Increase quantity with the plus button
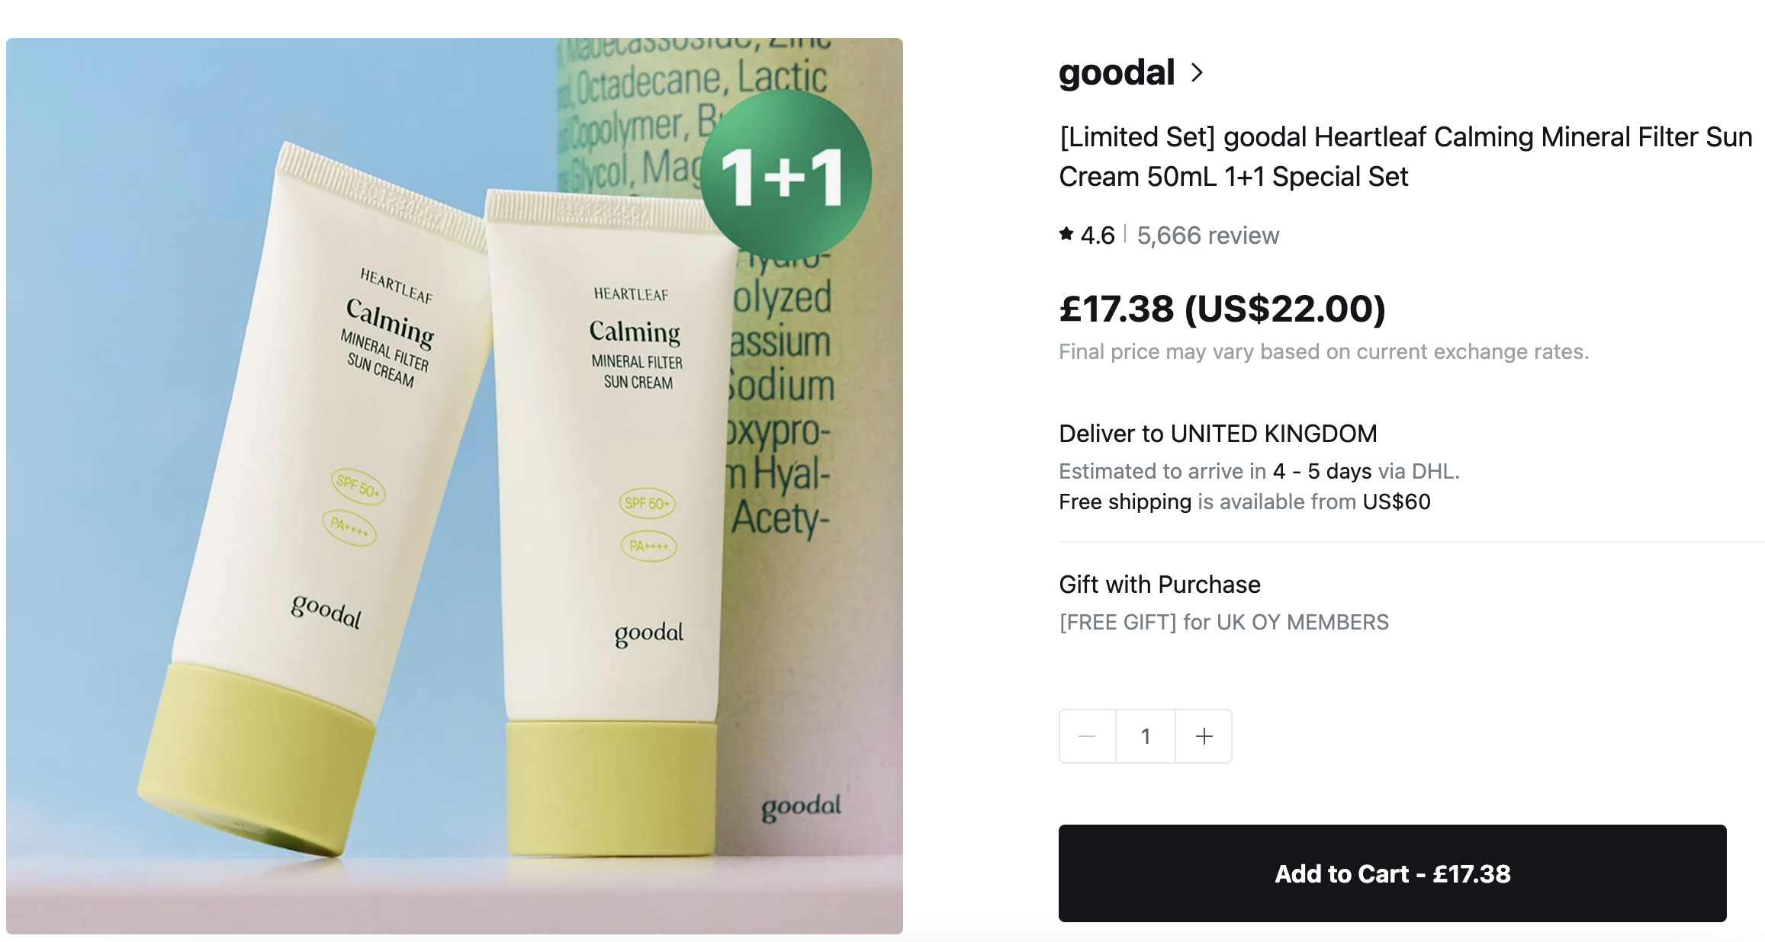This screenshot has height=942, width=1765. click(1204, 736)
